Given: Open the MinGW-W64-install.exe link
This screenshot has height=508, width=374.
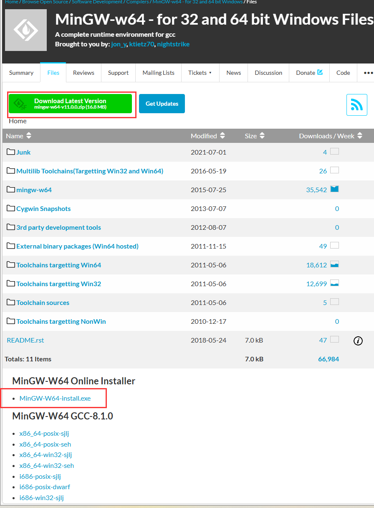Looking at the screenshot, I should pyautogui.click(x=55, y=398).
